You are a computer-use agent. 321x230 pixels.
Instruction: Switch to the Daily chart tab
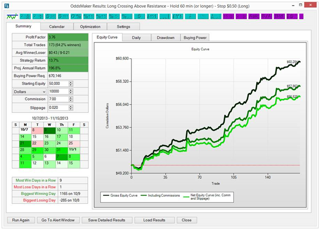pos(136,37)
